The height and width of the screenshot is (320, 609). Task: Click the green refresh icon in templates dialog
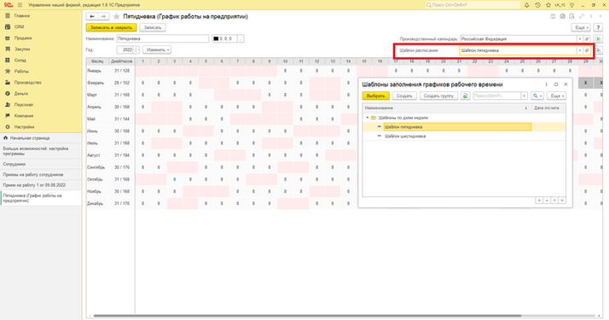pos(466,96)
